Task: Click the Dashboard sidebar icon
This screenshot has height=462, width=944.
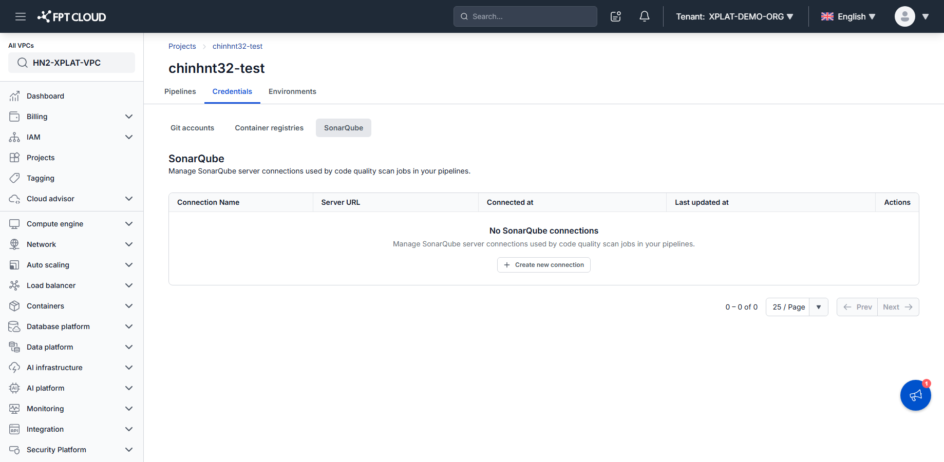Action: pos(14,96)
